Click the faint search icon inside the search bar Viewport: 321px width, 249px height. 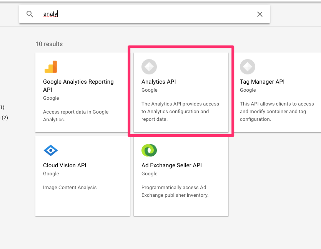(x=30, y=14)
